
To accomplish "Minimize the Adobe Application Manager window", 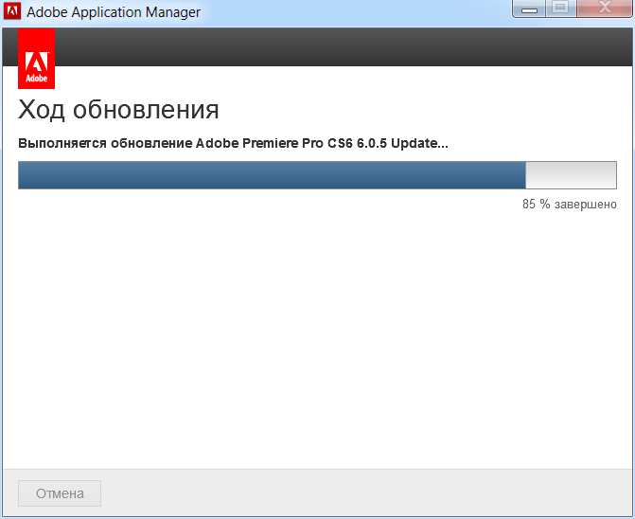I will click(x=529, y=9).
